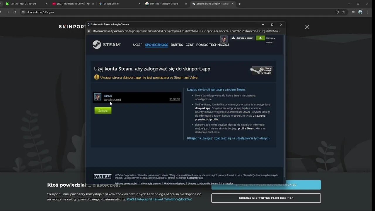This screenshot has height=211, width=375.
Task: Switch to the Stream - Kick Dashboard tab
Action: [26, 4]
